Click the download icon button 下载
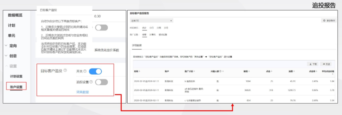Screen dimensions: 342x115 coord(313,64)
